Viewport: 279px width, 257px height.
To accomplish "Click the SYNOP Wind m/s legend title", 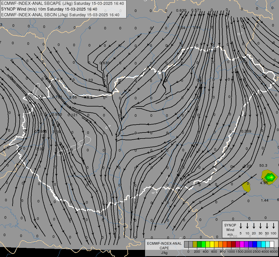I will (230, 230).
